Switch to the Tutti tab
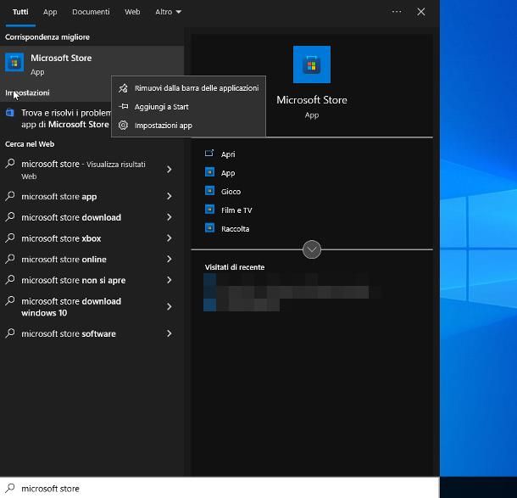517x498 pixels. [x=20, y=12]
